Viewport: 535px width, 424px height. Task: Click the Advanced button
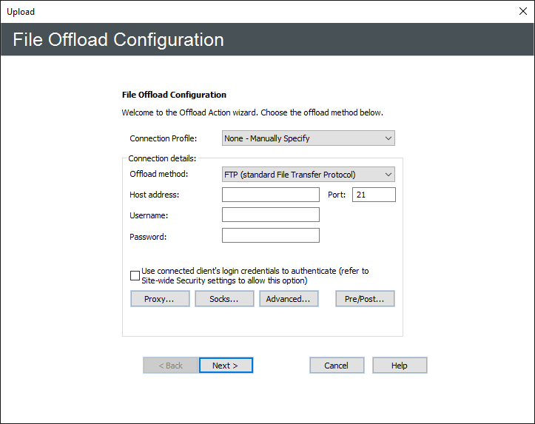(289, 299)
